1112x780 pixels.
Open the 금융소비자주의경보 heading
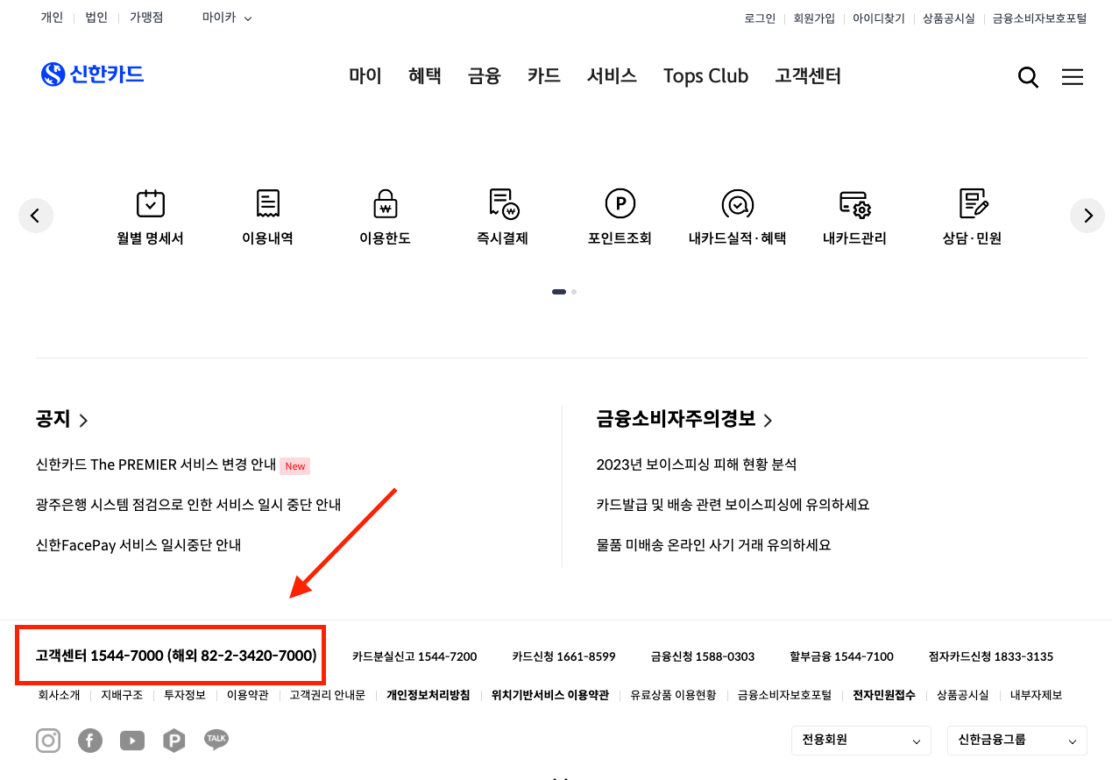684,419
